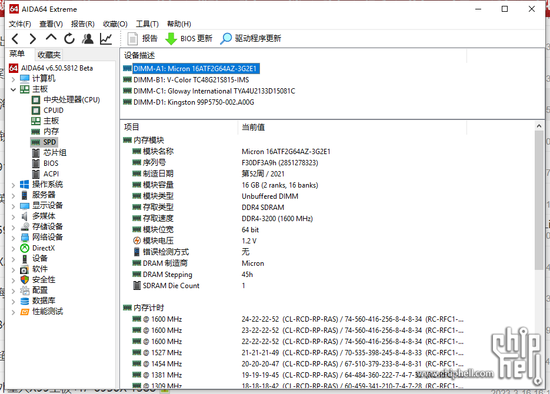Open the 文件(F) menu
Image resolution: width=550 pixels, height=394 pixels.
[x=19, y=24]
